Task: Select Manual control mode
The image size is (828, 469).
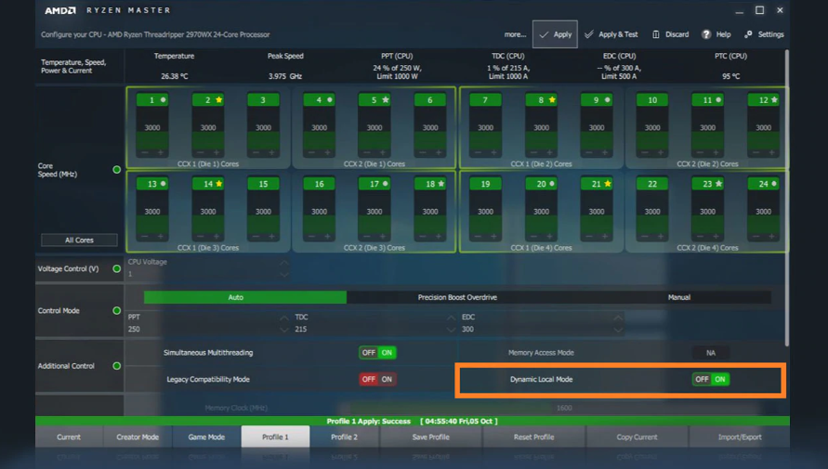Action: coord(679,297)
